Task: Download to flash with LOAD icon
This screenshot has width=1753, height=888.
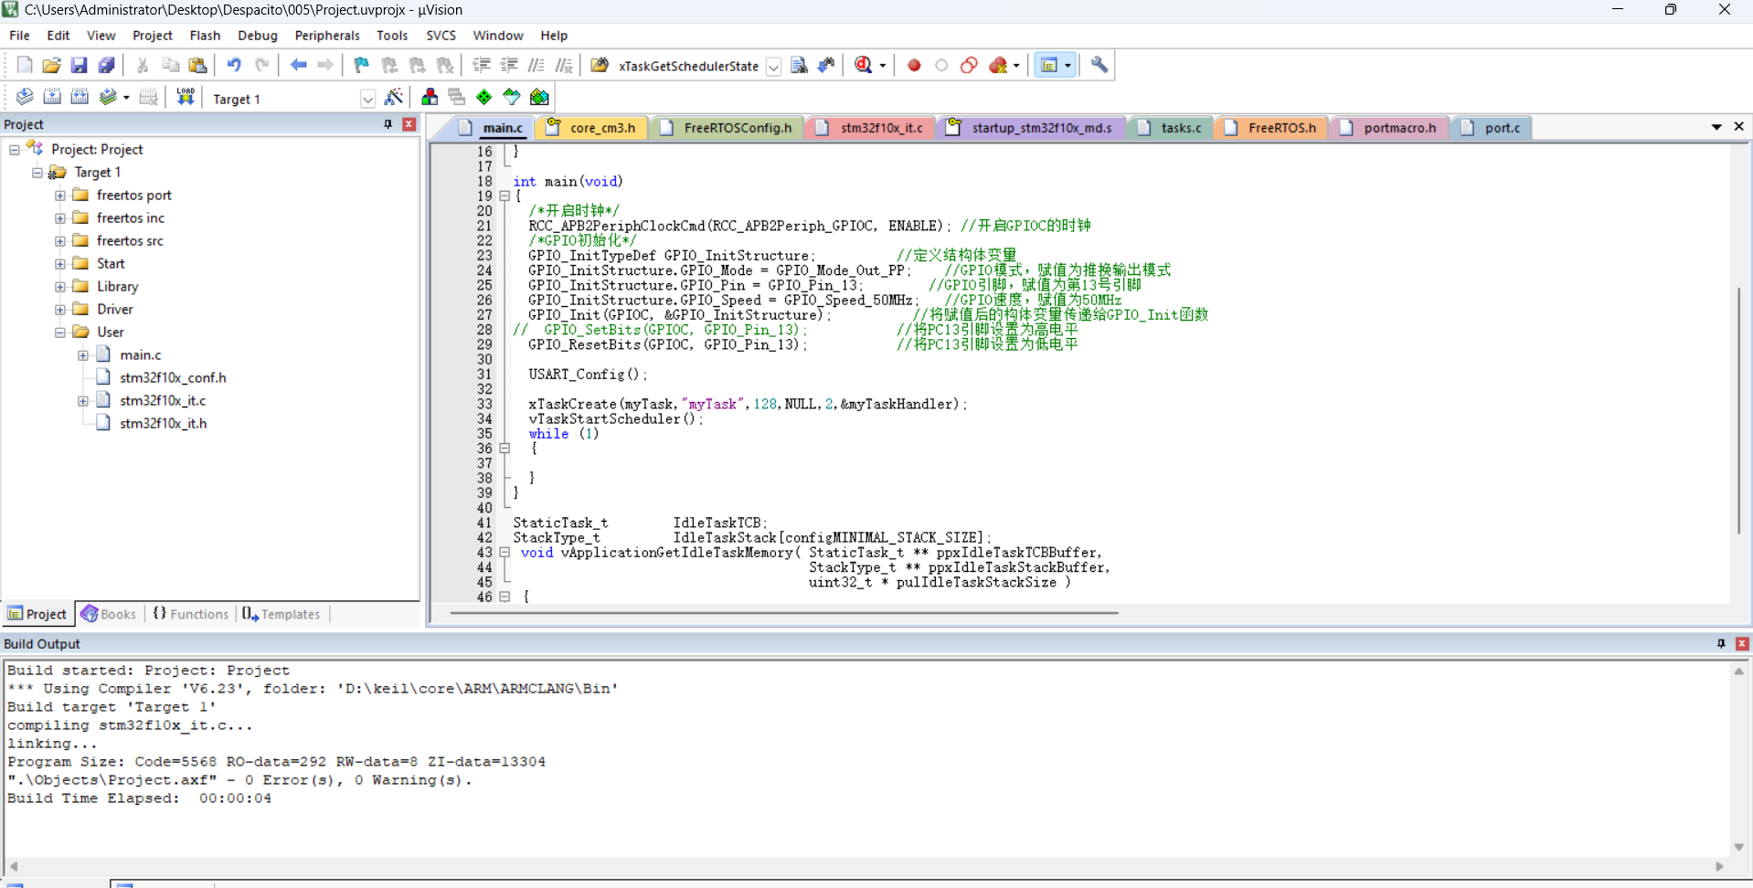Action: [186, 97]
